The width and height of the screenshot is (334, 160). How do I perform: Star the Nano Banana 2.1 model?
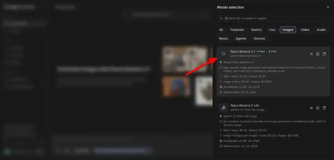[x=311, y=54]
